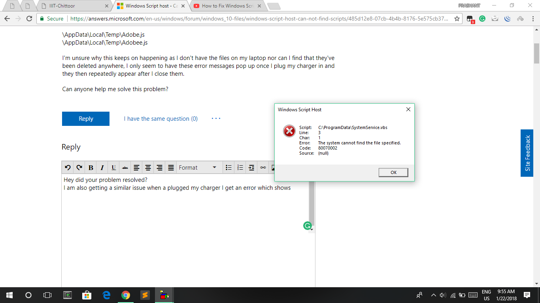Open Task View on taskbar
540x303 pixels.
[47, 295]
